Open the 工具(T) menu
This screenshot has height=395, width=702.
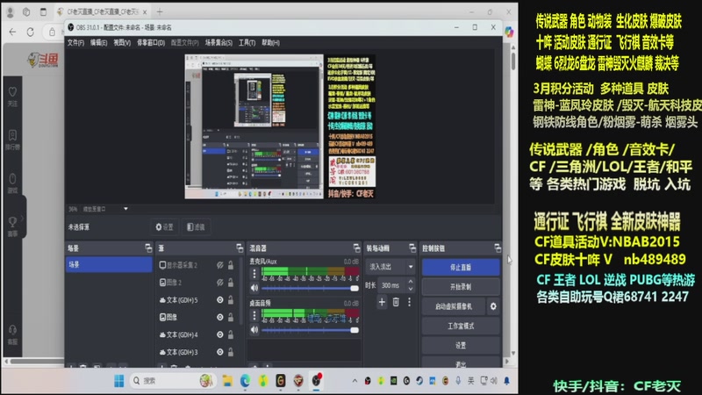click(247, 42)
